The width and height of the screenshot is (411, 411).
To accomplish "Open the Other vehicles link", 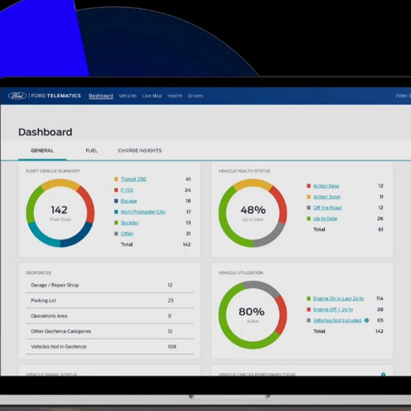I will point(127,234).
